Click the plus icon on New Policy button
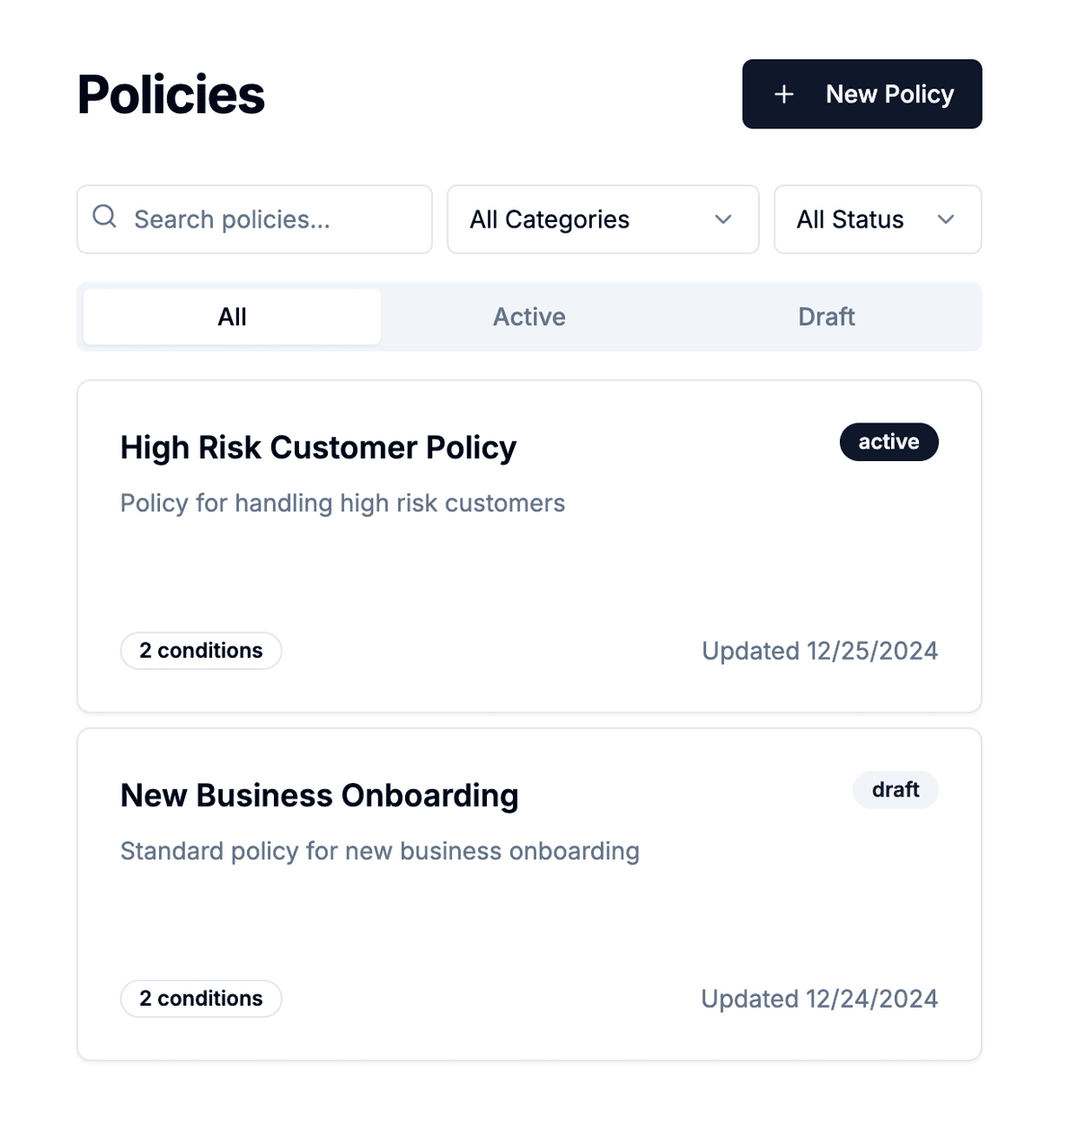This screenshot has width=1078, height=1138. [x=784, y=93]
